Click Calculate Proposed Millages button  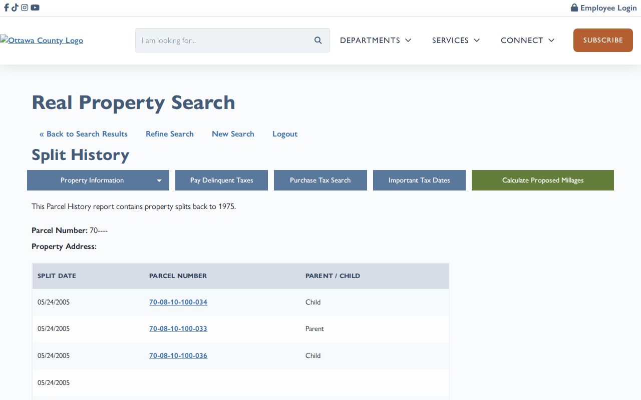tap(543, 180)
